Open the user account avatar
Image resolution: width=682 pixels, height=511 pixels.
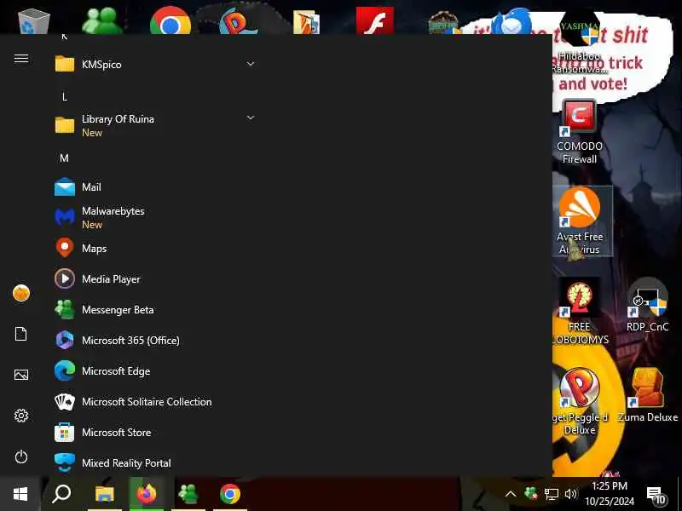pos(20,293)
